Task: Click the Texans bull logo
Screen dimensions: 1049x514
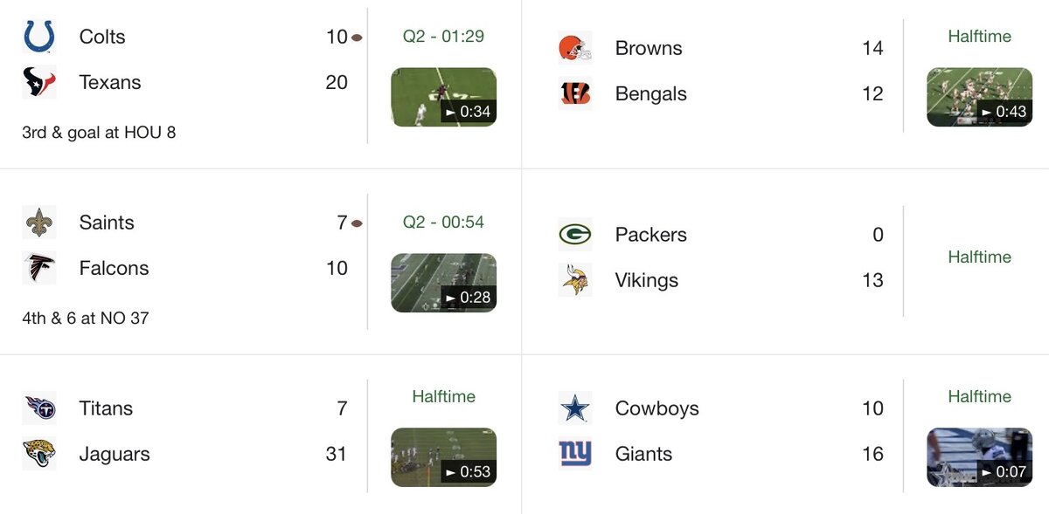Action: click(39, 83)
